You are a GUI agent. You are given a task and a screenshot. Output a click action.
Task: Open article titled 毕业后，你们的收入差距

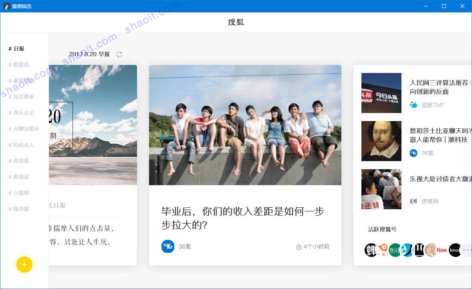[243, 218]
